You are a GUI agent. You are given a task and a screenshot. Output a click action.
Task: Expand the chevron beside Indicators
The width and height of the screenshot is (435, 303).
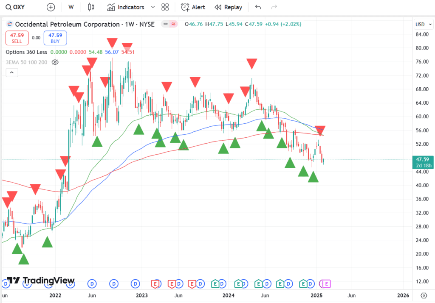(x=153, y=7)
